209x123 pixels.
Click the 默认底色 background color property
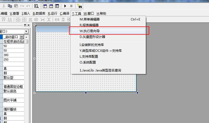click(14, 91)
